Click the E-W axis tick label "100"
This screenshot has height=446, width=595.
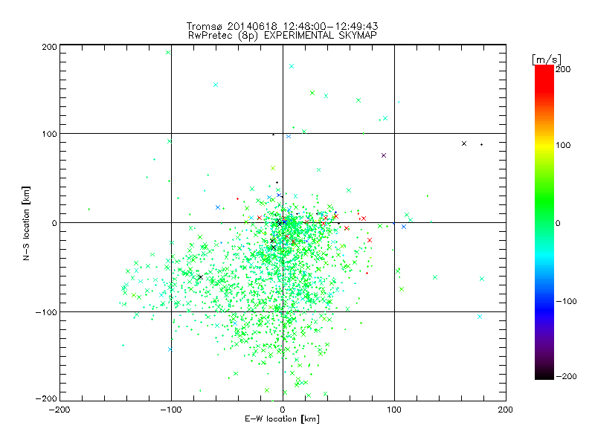pos(394,410)
